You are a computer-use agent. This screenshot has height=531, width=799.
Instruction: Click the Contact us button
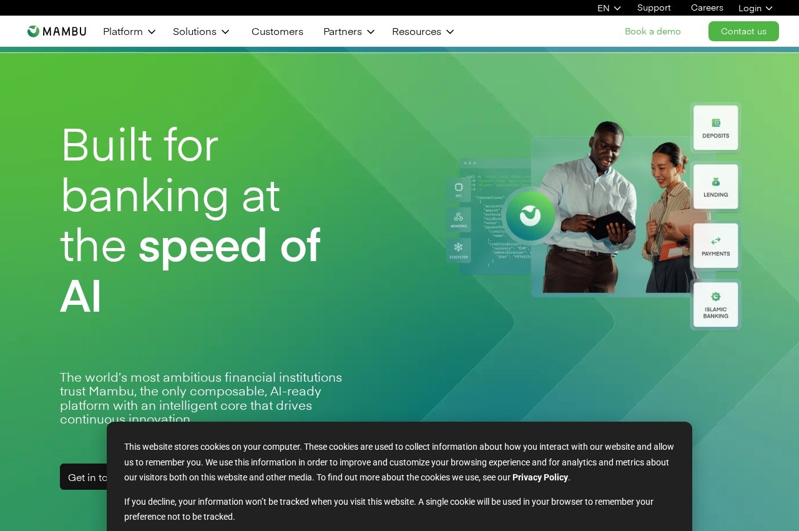743,31
